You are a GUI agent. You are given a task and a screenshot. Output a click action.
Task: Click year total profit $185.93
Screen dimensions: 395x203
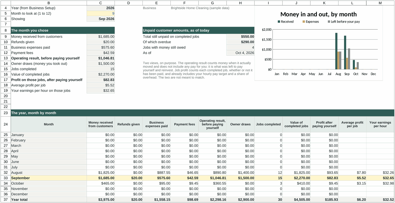[324, 200]
